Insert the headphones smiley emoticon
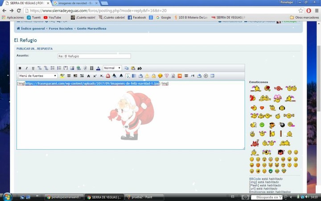 (x=282, y=108)
